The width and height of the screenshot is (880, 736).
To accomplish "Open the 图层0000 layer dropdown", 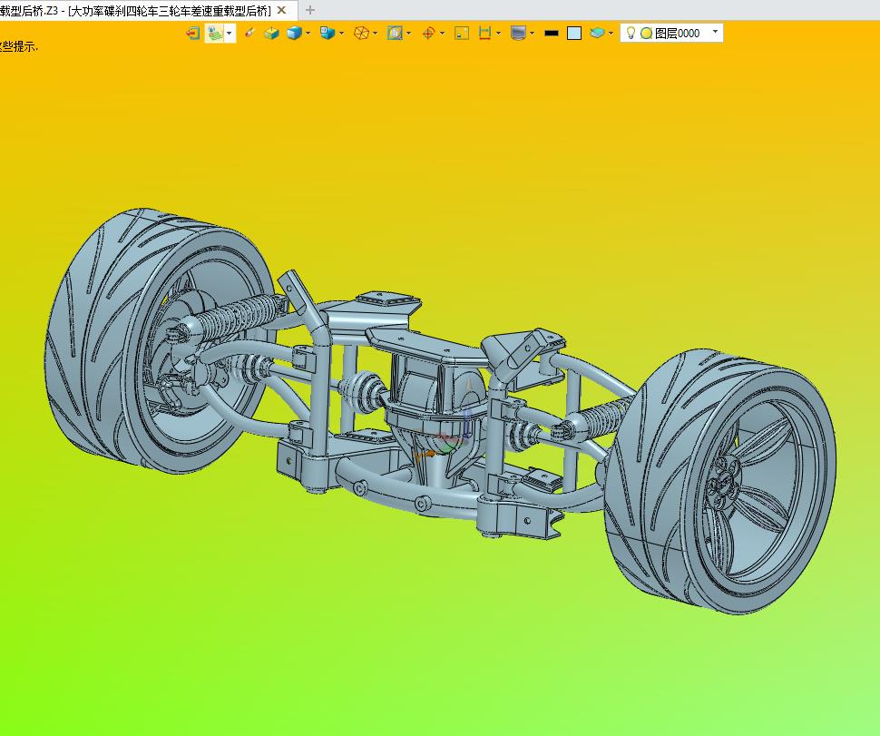I will (716, 32).
